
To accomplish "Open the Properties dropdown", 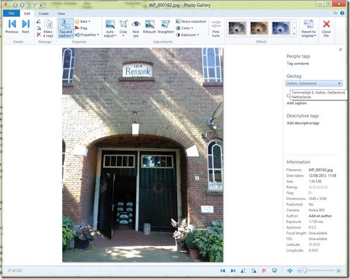I will pyautogui.click(x=86, y=35).
